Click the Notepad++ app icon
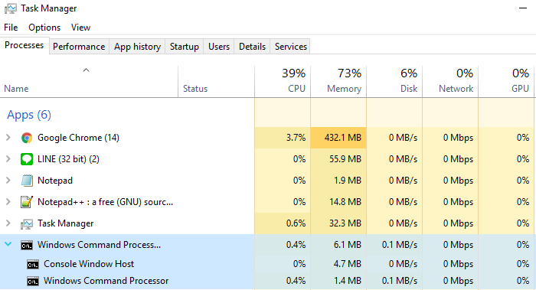 tap(27, 202)
